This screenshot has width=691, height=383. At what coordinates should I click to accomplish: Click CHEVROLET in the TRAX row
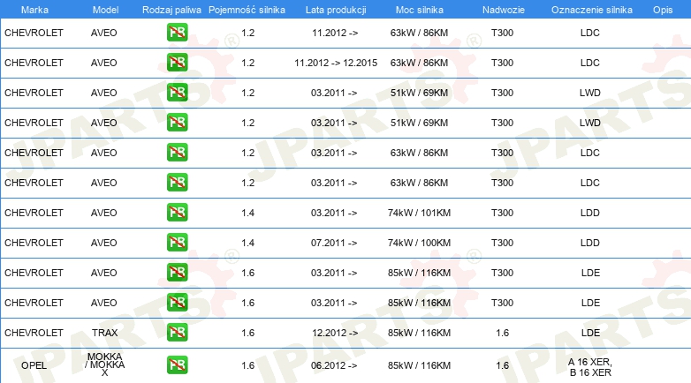tap(34, 333)
